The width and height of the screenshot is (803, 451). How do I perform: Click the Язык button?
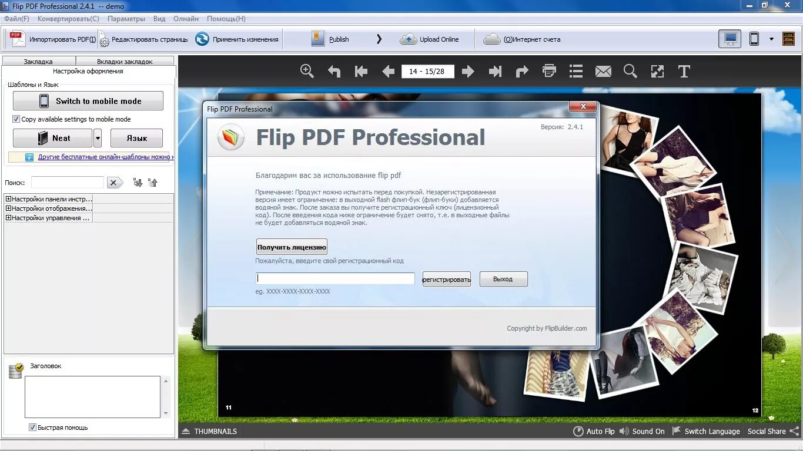click(136, 138)
